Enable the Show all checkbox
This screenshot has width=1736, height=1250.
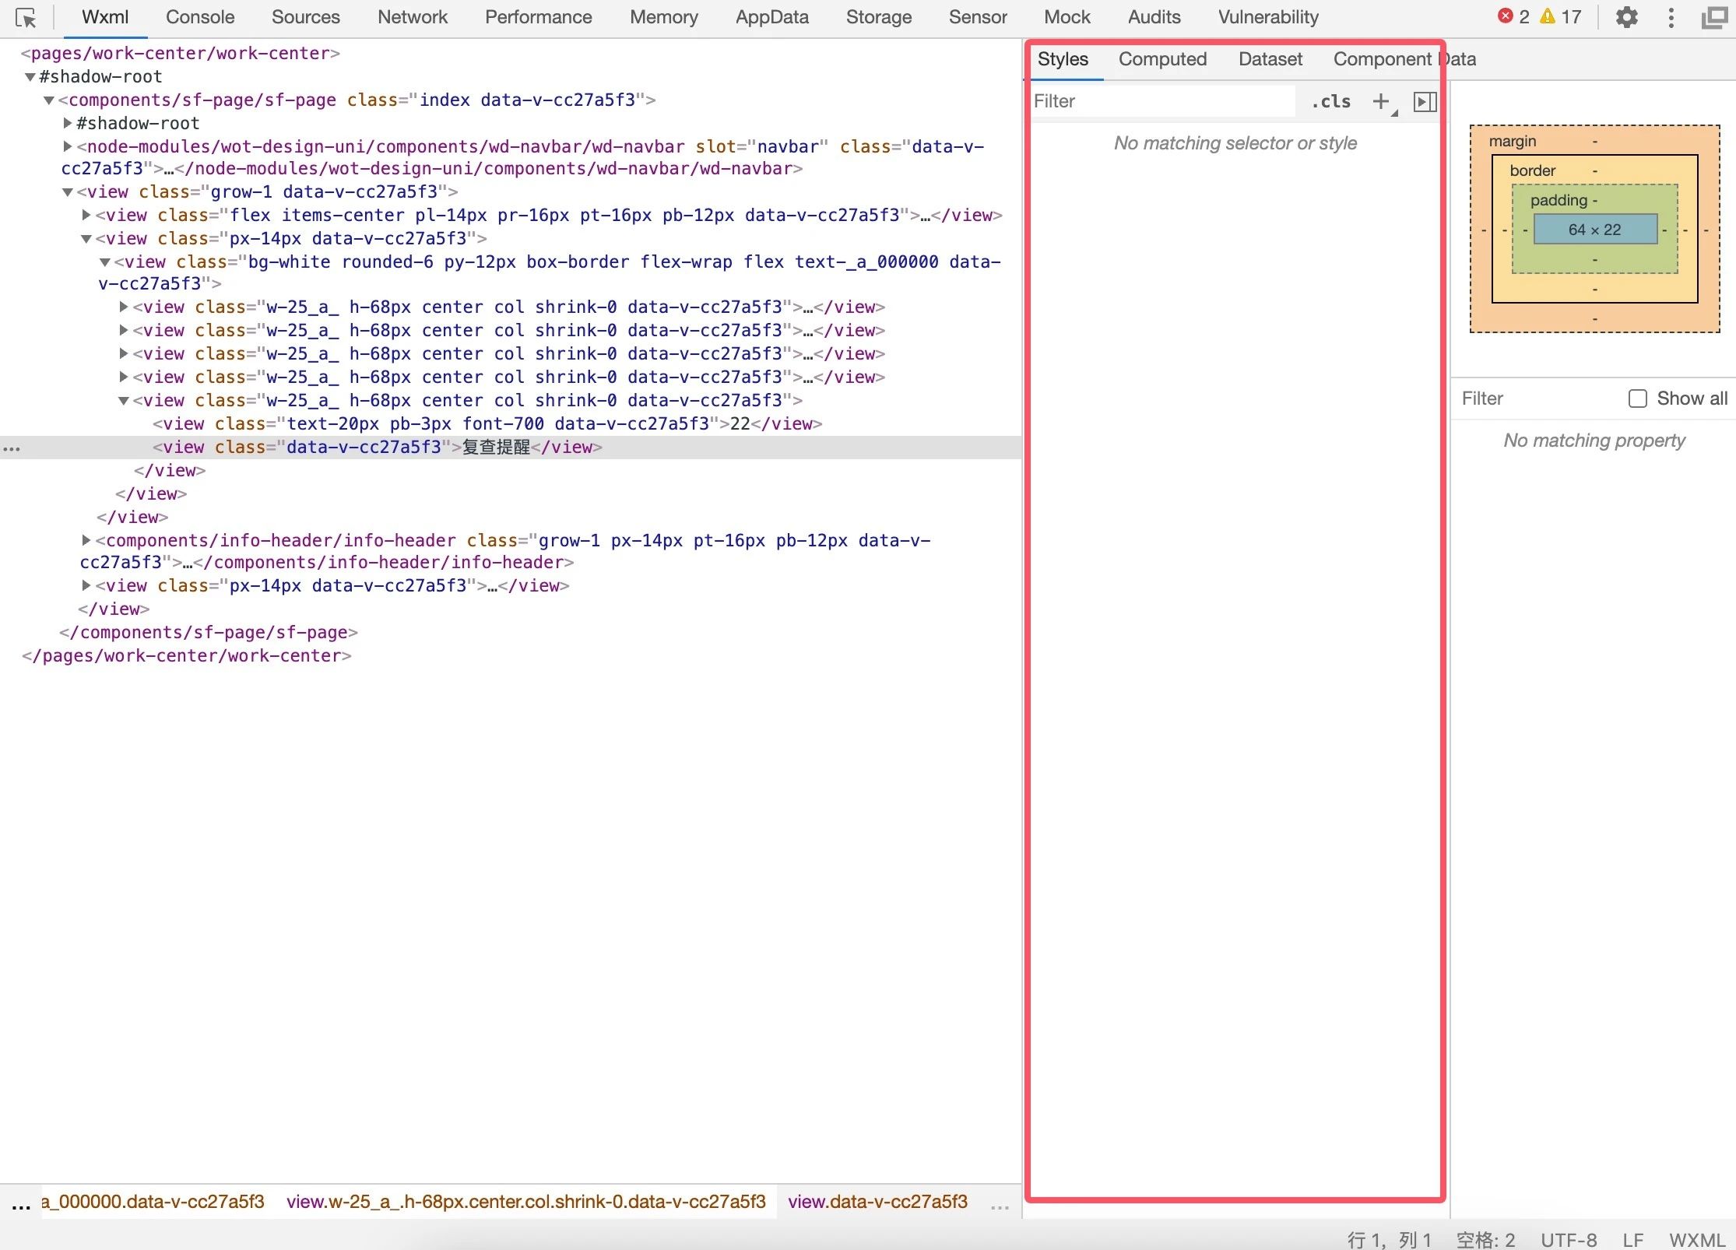pyautogui.click(x=1638, y=399)
